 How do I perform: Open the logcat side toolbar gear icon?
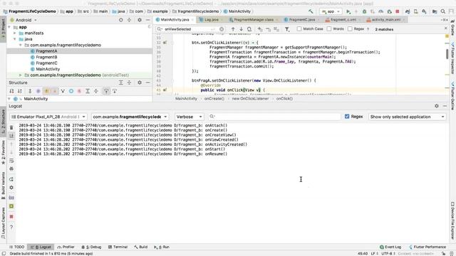tap(11, 188)
